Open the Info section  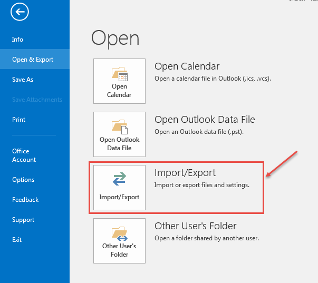[17, 40]
